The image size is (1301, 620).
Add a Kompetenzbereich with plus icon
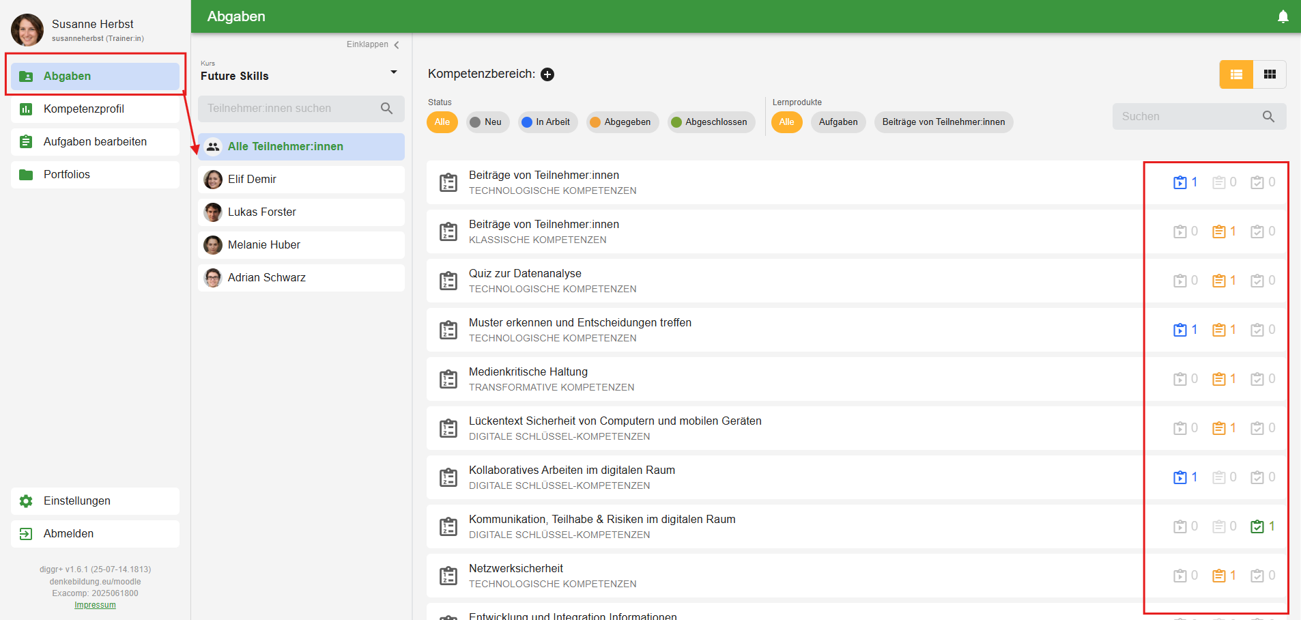coord(547,74)
